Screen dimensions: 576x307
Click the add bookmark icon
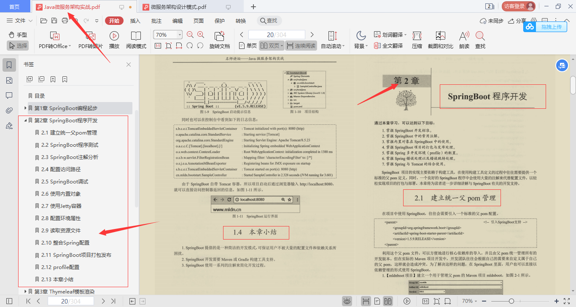click(53, 79)
